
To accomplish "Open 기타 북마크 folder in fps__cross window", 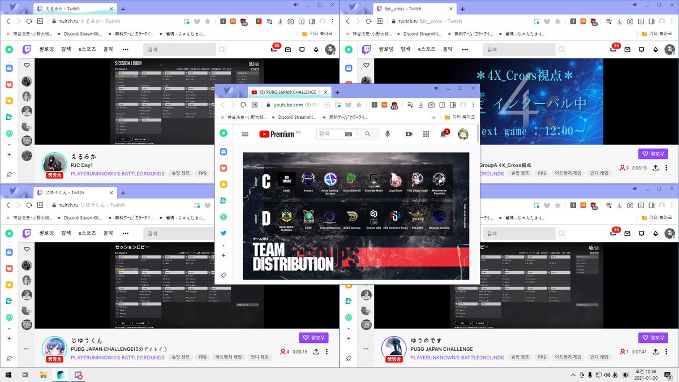I will click(x=656, y=34).
